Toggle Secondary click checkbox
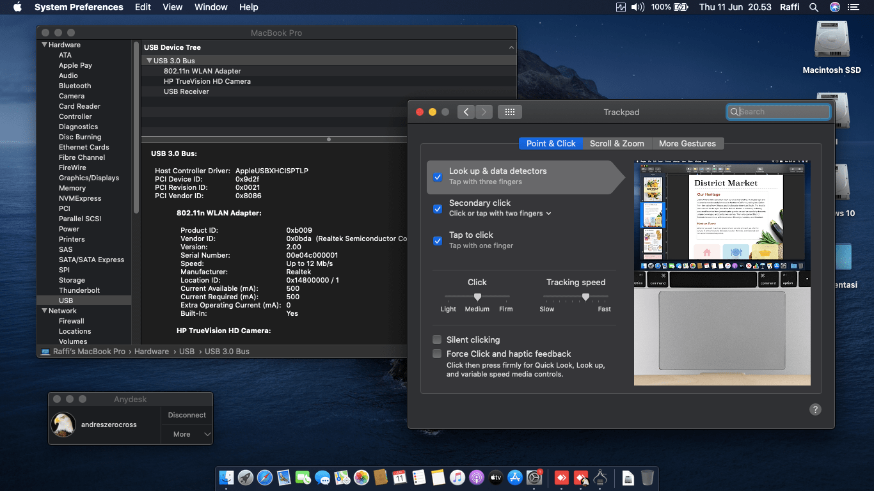 tap(438, 208)
